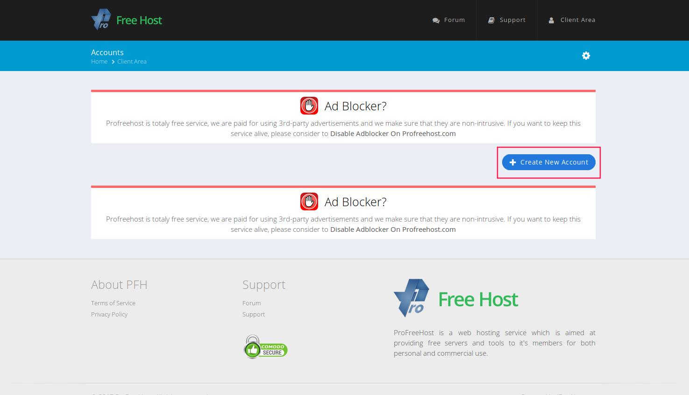Click the plus icon on Create New Account
689x395 pixels.
tap(512, 162)
